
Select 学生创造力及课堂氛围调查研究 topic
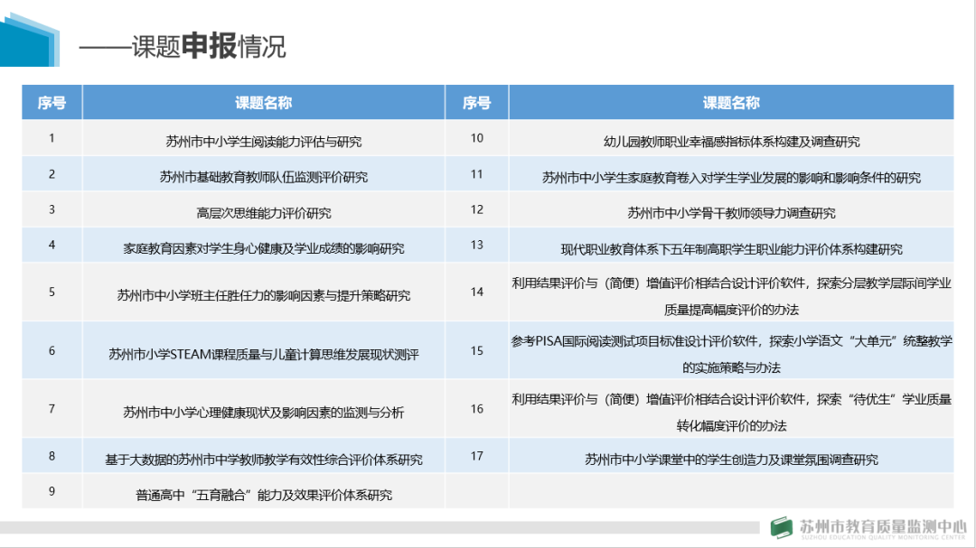(731, 460)
